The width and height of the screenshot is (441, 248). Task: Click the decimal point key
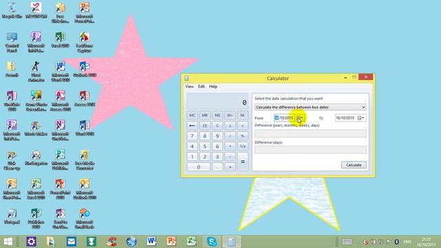pos(218,167)
